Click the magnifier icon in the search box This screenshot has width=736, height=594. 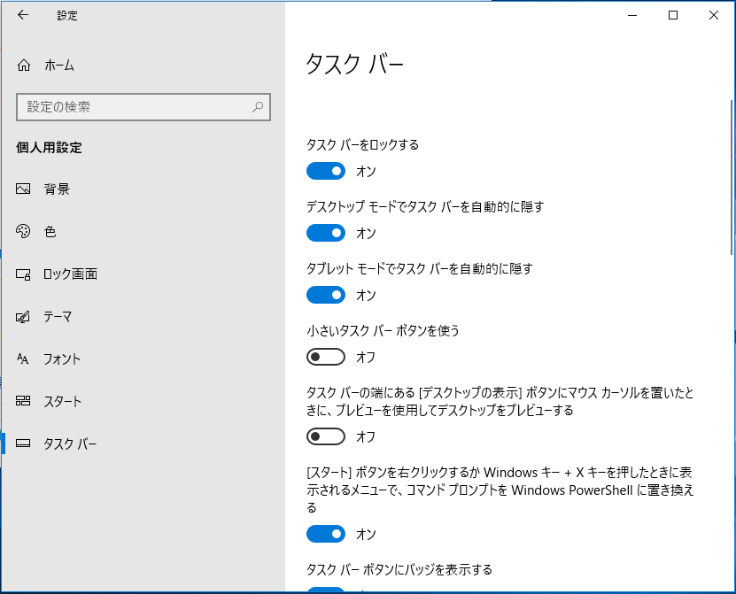[257, 107]
